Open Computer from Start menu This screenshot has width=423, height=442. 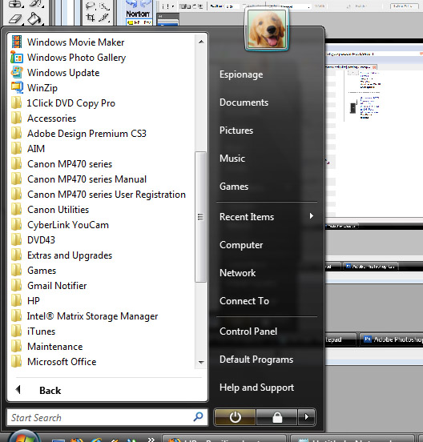[241, 245]
